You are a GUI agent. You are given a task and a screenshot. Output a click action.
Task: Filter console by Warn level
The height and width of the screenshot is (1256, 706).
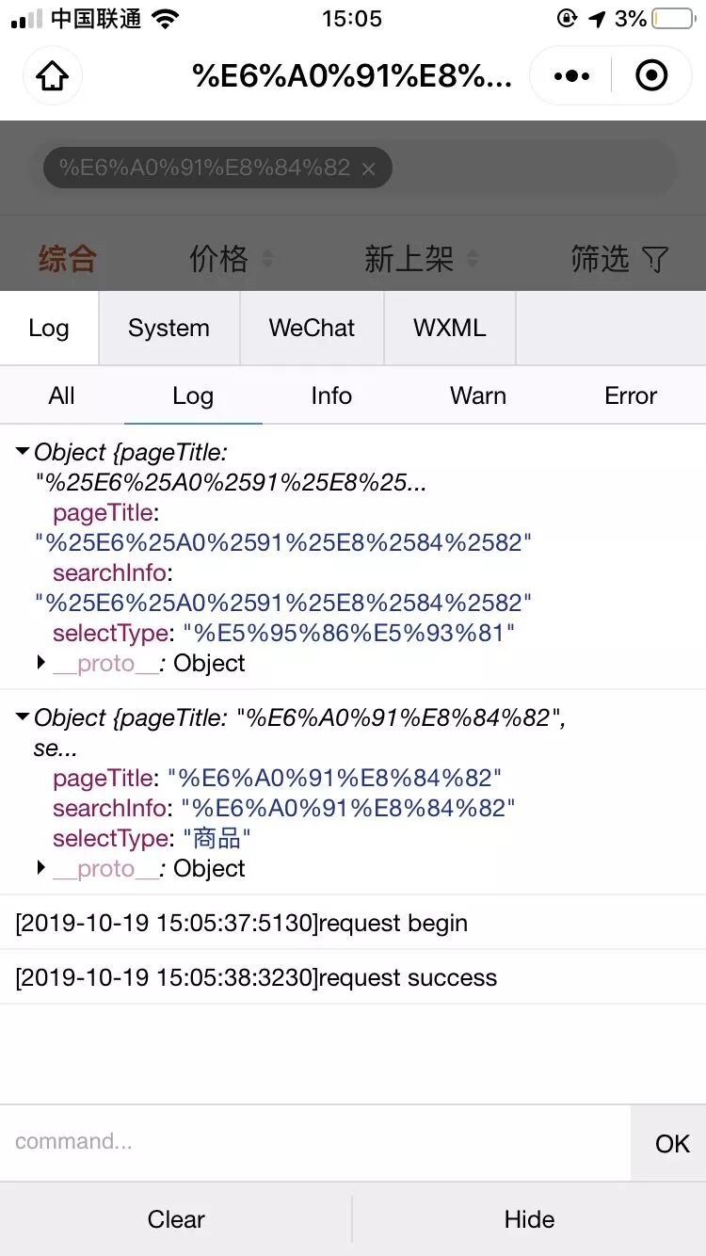[477, 395]
